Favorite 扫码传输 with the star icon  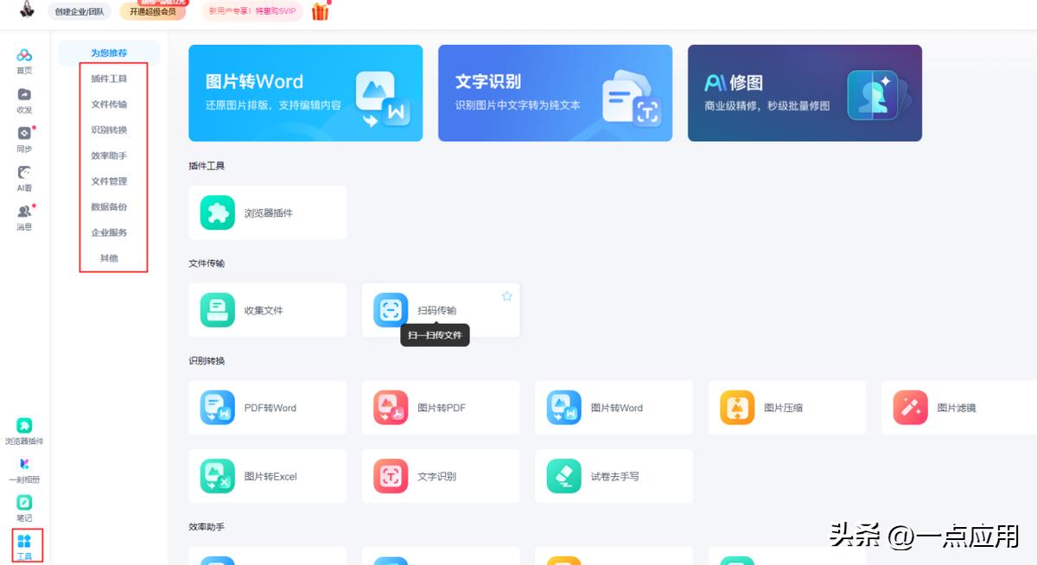(507, 296)
